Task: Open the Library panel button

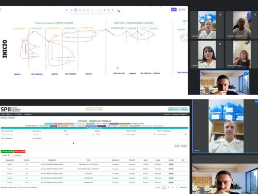Action: click(x=182, y=9)
